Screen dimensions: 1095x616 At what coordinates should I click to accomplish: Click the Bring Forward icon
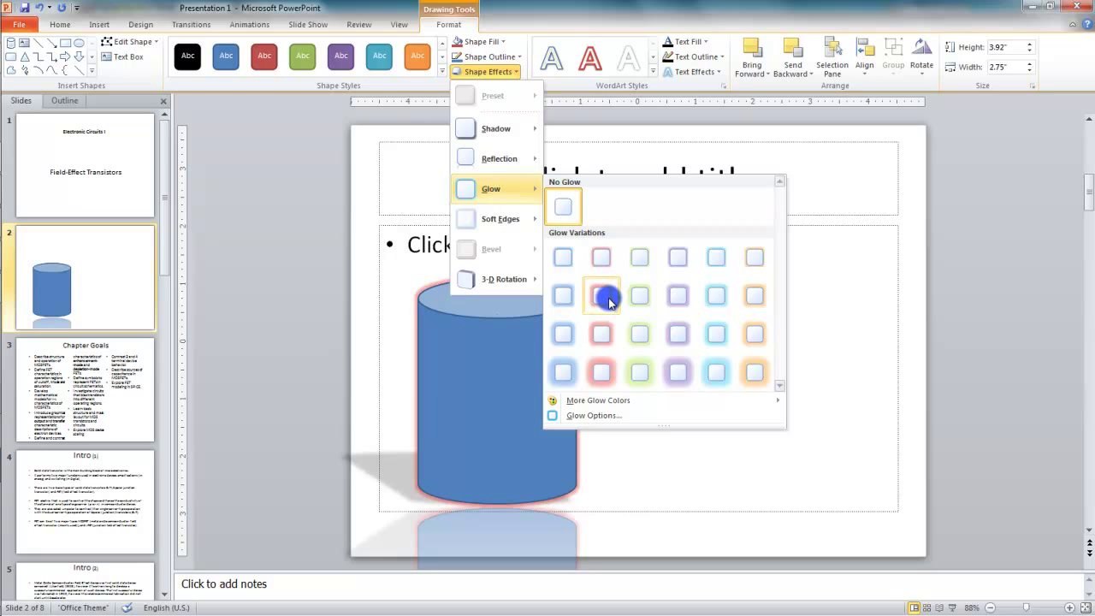[x=752, y=48]
